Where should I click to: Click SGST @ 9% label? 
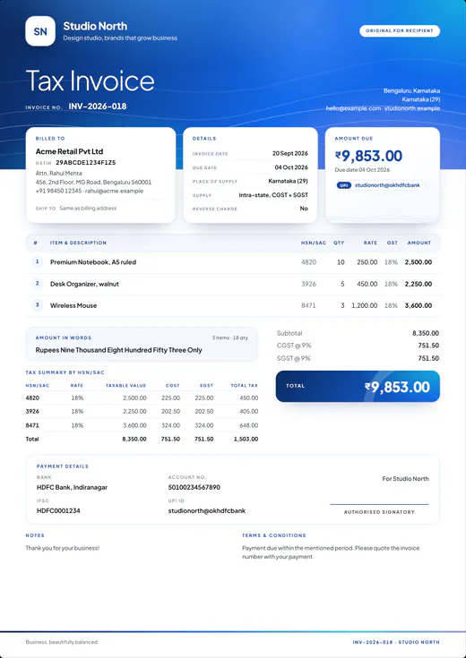pos(294,358)
